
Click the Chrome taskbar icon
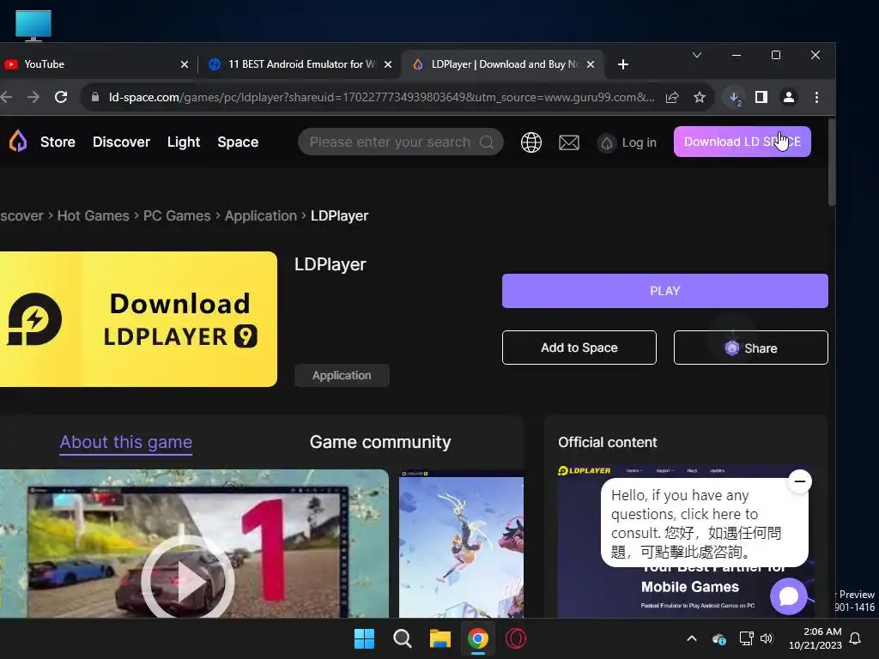(x=477, y=638)
